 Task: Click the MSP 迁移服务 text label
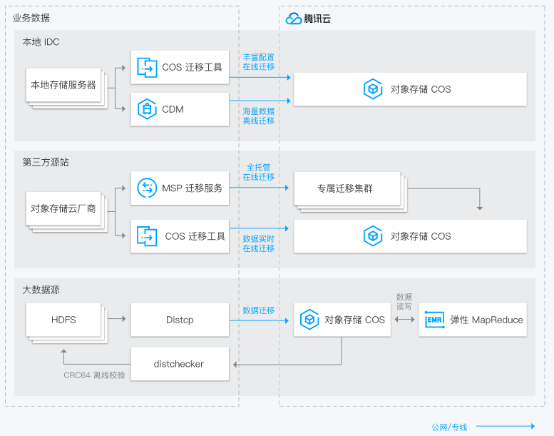pos(193,188)
